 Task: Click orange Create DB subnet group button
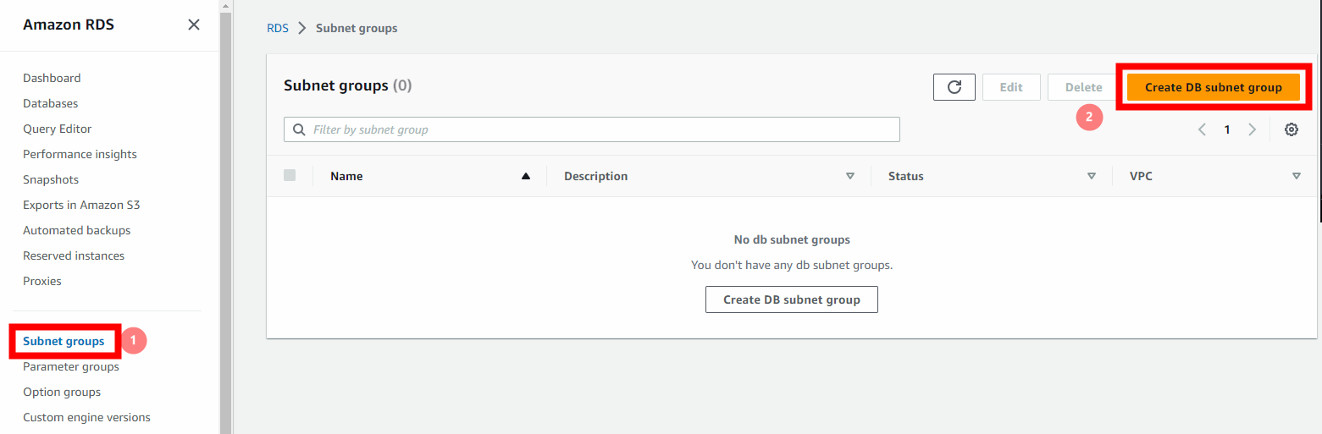pos(1213,87)
